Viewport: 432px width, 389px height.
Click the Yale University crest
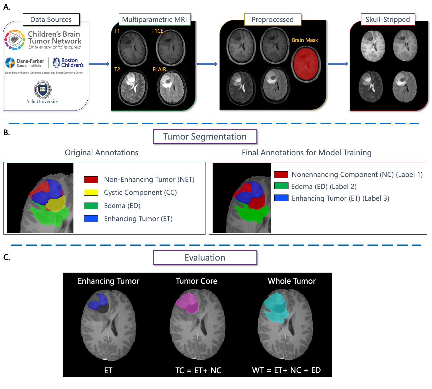pyautogui.click(x=43, y=90)
